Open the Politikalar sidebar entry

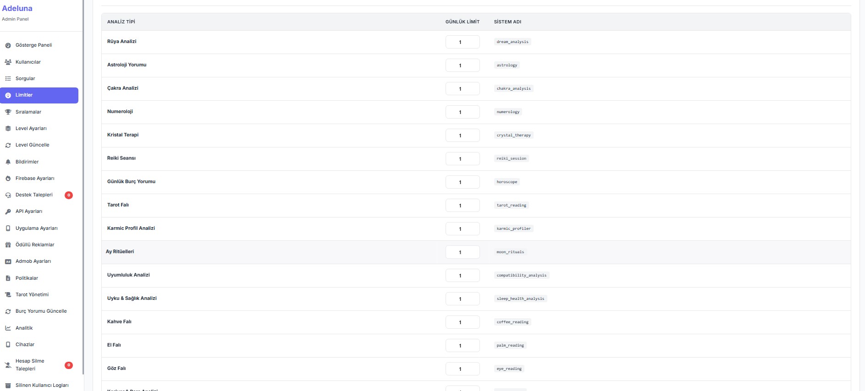27,278
